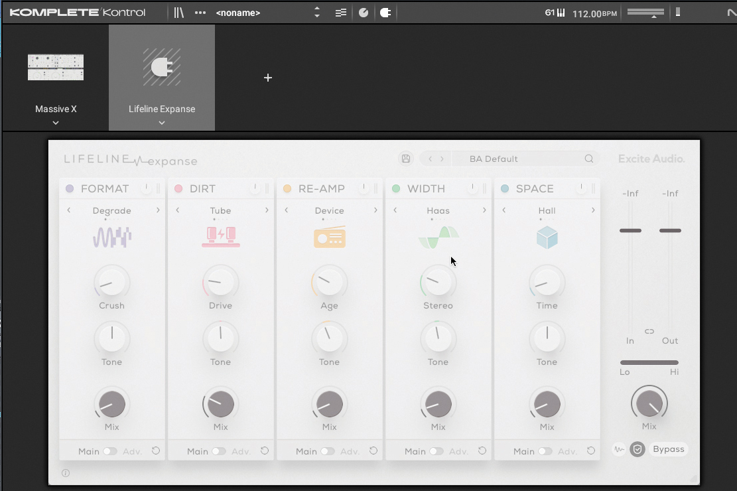
Task: Select next WIDTH type after Haas
Action: [484, 210]
